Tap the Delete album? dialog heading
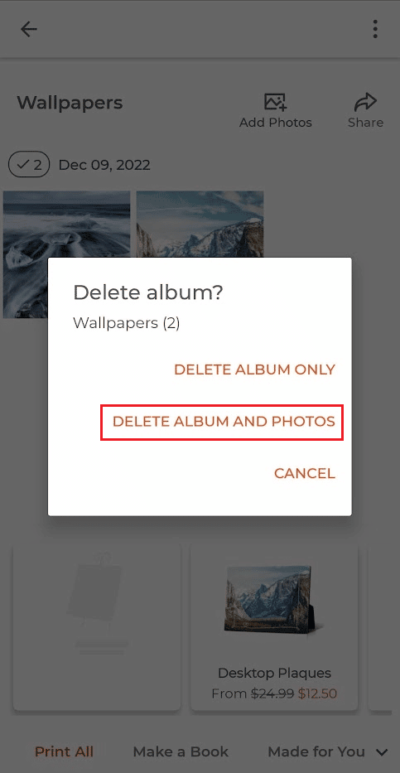The image size is (400, 773). click(x=147, y=293)
